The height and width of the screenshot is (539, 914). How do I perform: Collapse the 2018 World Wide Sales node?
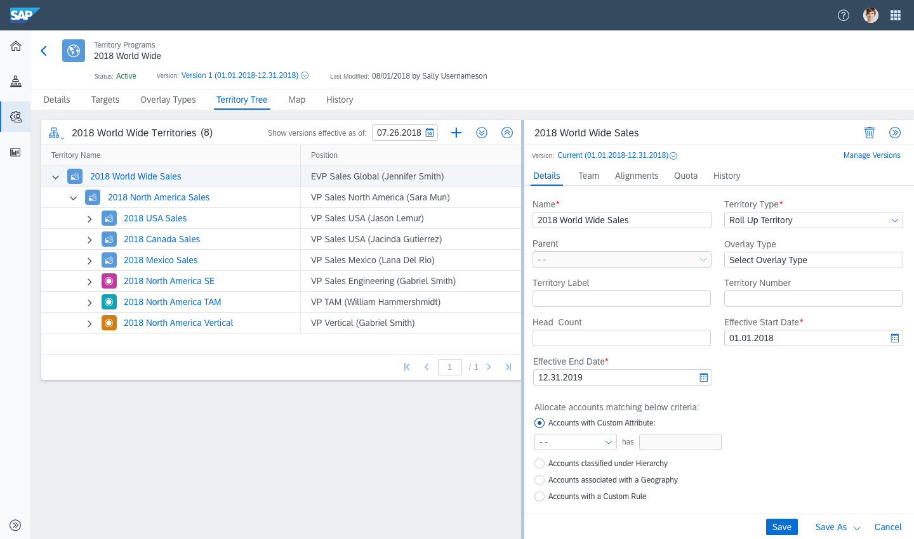(x=56, y=177)
